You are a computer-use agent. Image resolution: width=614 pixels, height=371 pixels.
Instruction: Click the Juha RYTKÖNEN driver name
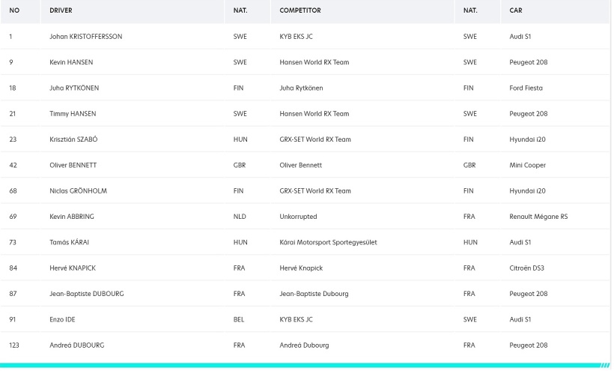[74, 88]
